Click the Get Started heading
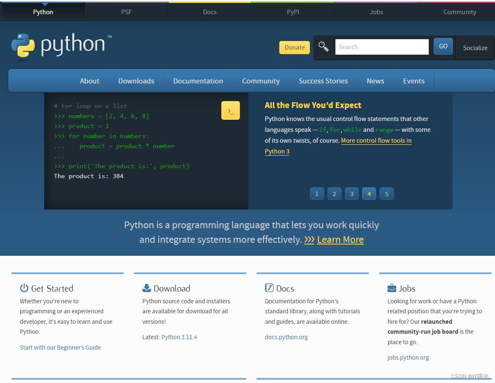Image resolution: width=495 pixels, height=383 pixels. pyautogui.click(x=52, y=289)
